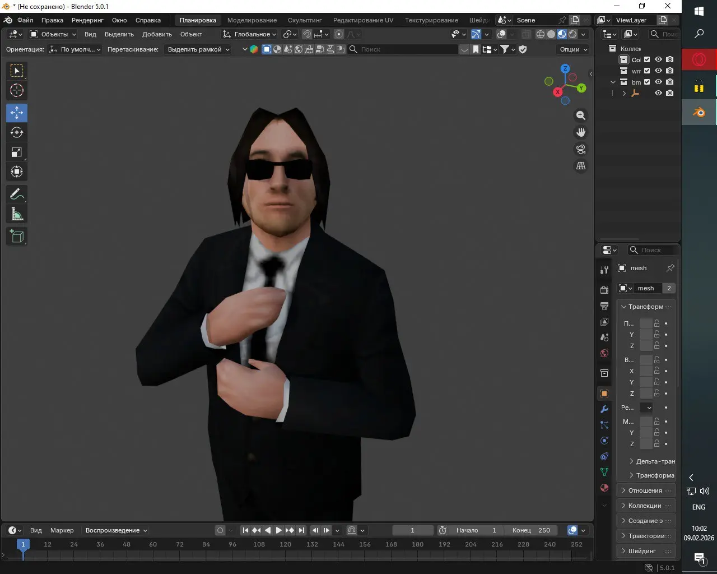Switch to Скульптинг workspace tab
This screenshot has height=574, width=717.
(305, 20)
